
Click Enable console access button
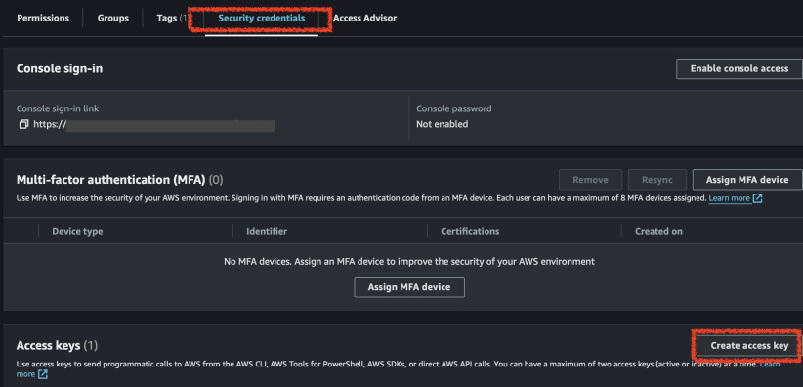[x=739, y=68]
